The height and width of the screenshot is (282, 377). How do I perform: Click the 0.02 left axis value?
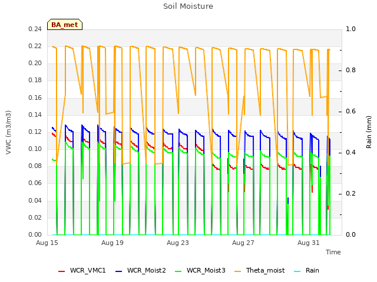click(35, 217)
